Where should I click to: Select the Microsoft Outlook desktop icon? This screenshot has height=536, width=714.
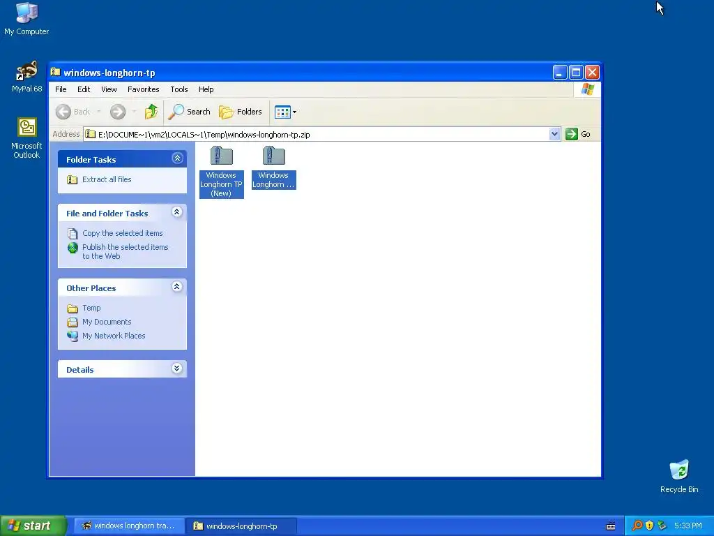pyautogui.click(x=26, y=138)
